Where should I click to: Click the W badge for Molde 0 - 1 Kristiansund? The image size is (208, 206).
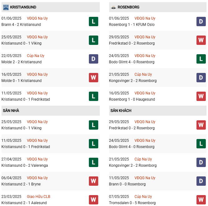click(x=94, y=78)
